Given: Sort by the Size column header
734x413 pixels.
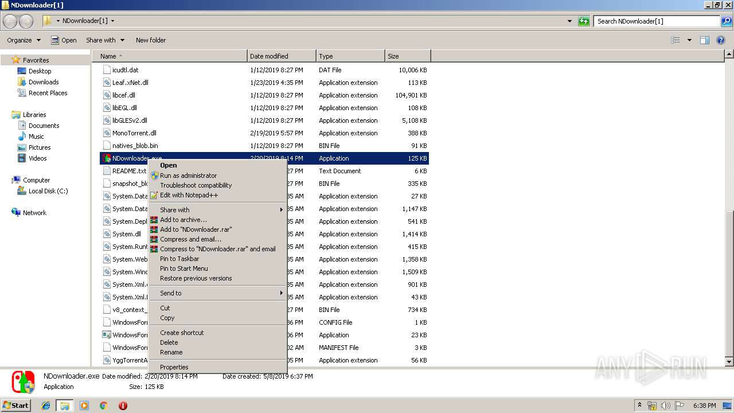Looking at the screenshot, I should point(408,56).
